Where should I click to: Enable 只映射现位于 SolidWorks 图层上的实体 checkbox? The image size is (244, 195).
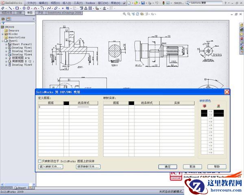pos(40,161)
